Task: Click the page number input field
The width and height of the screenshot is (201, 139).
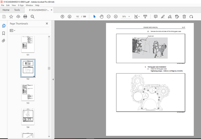Action: coord(77,16)
